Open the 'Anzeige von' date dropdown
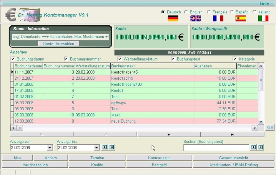Screen dimensions: 276x175 (50, 147)
